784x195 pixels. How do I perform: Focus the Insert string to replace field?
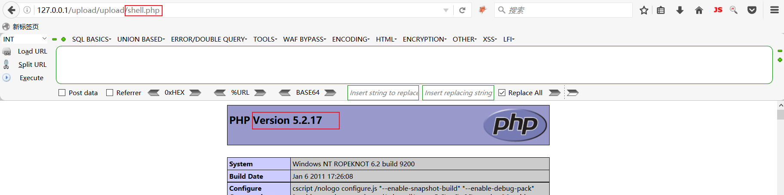tap(383, 93)
